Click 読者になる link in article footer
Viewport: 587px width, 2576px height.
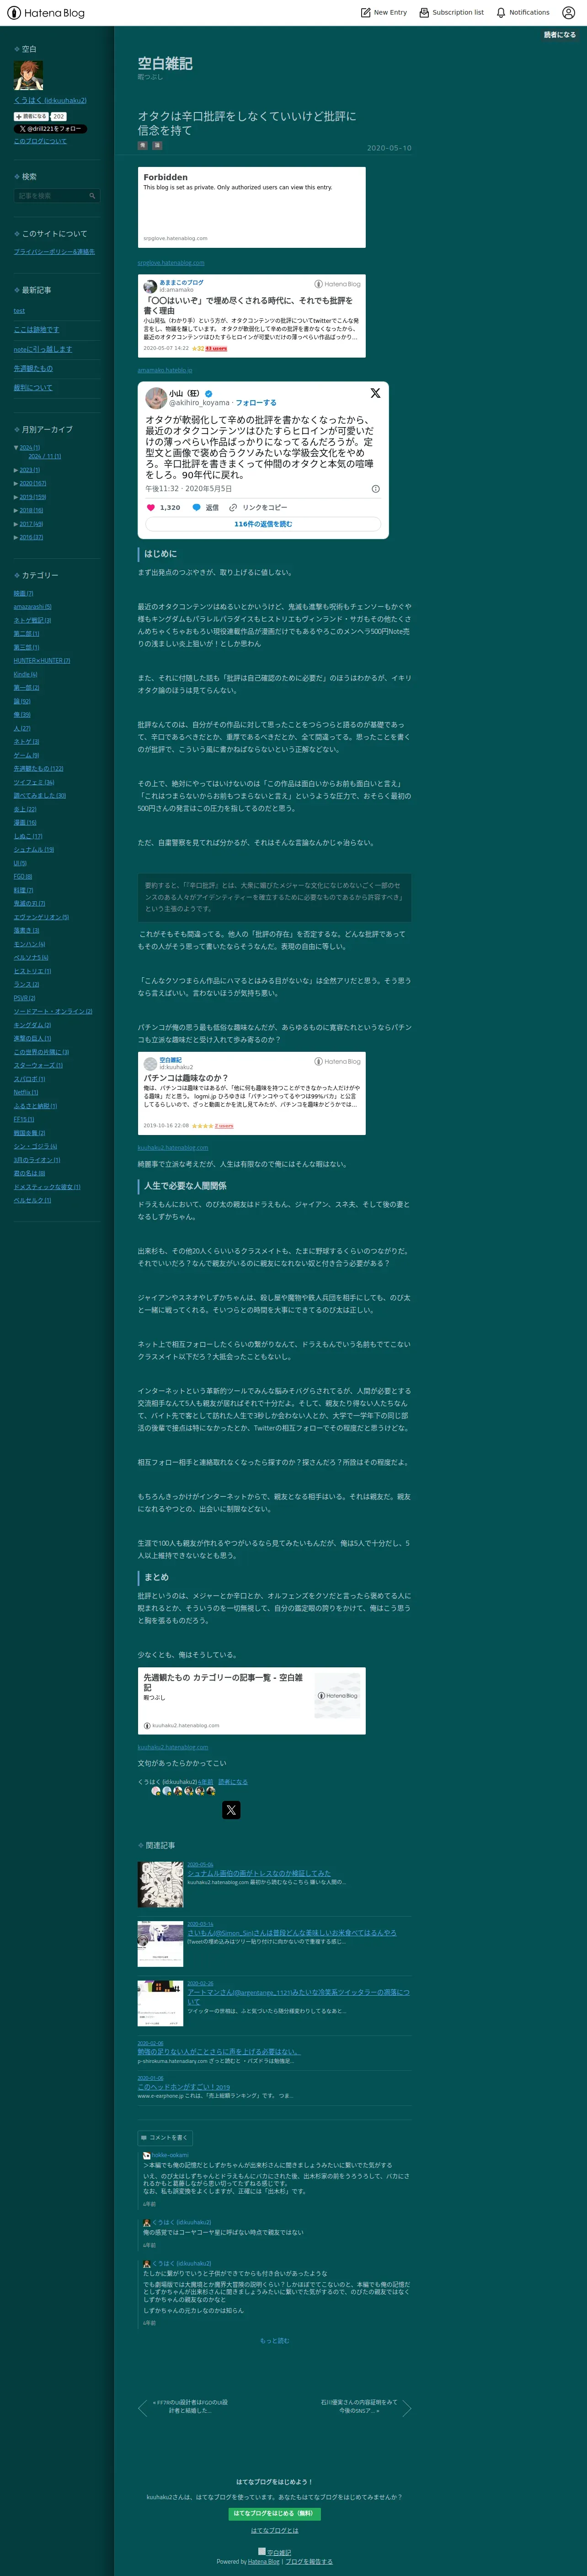click(233, 1782)
